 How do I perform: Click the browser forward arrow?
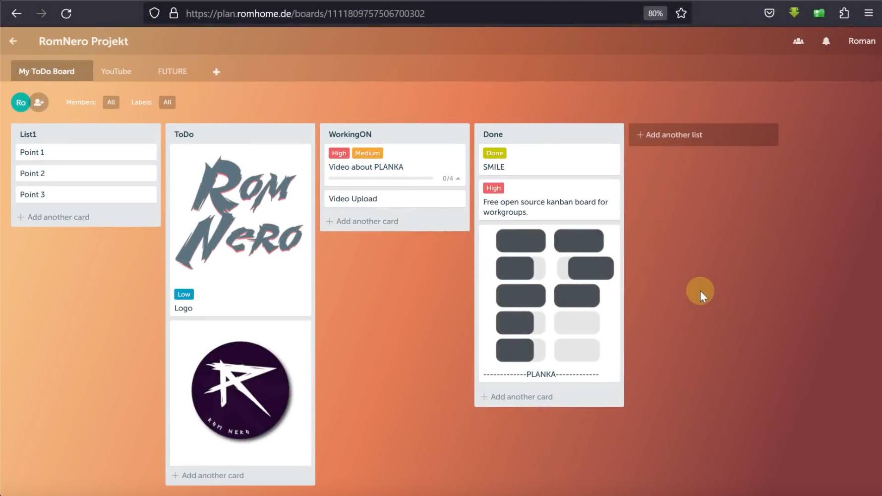coord(41,13)
